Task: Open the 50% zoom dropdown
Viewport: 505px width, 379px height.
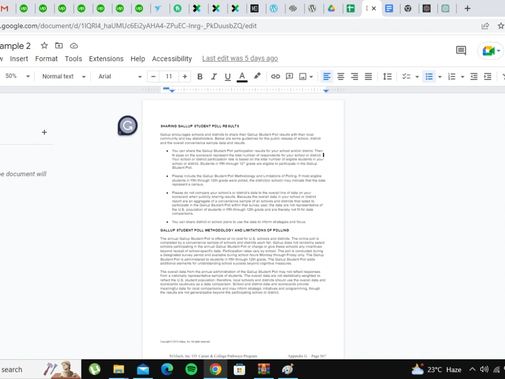Action: 17,76
